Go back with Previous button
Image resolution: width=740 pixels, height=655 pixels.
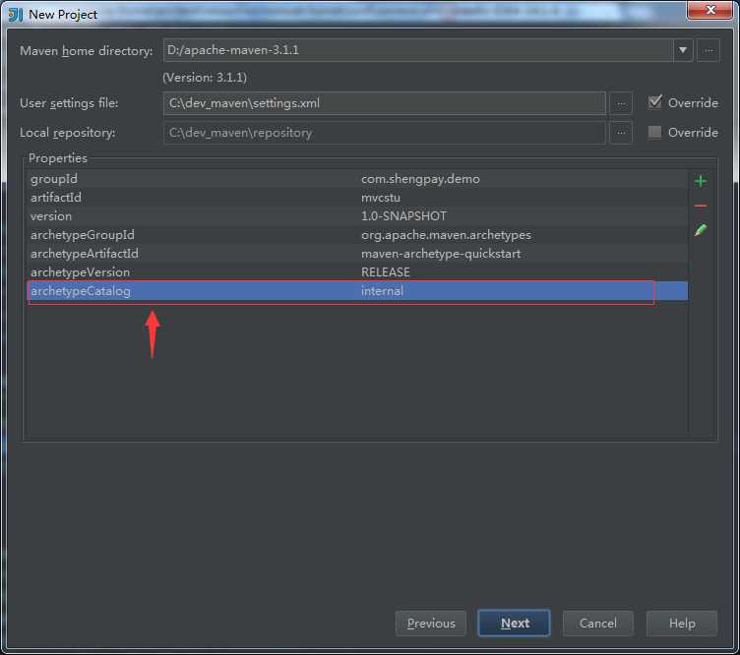pyautogui.click(x=431, y=623)
